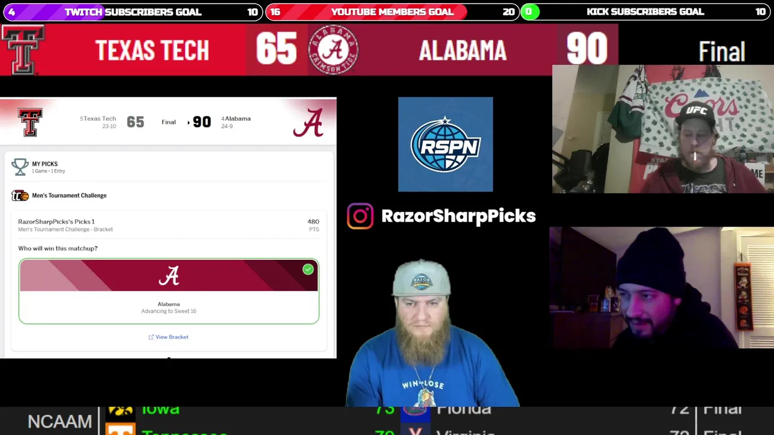Click the YouTube Members Goal progress bar
The image size is (774, 435).
(392, 11)
